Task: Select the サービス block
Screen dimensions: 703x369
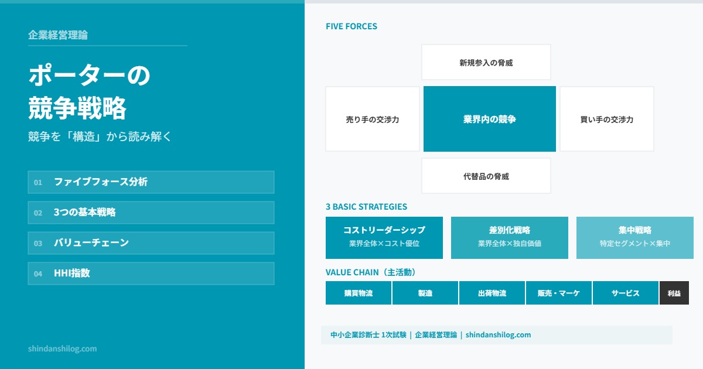Action: click(626, 293)
